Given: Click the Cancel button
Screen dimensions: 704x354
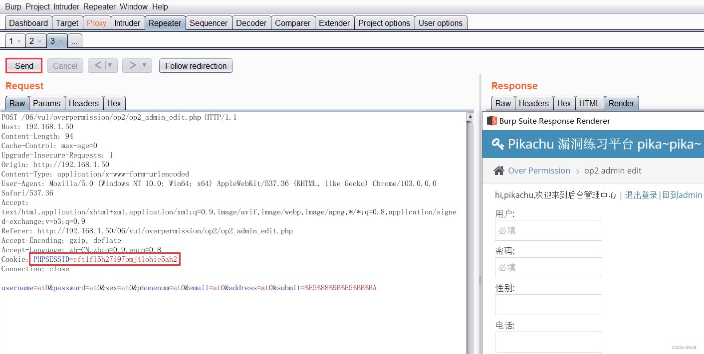Looking at the screenshot, I should pos(65,66).
